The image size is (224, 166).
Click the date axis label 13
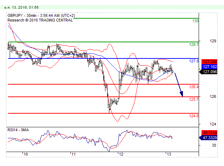[x=169, y=154]
